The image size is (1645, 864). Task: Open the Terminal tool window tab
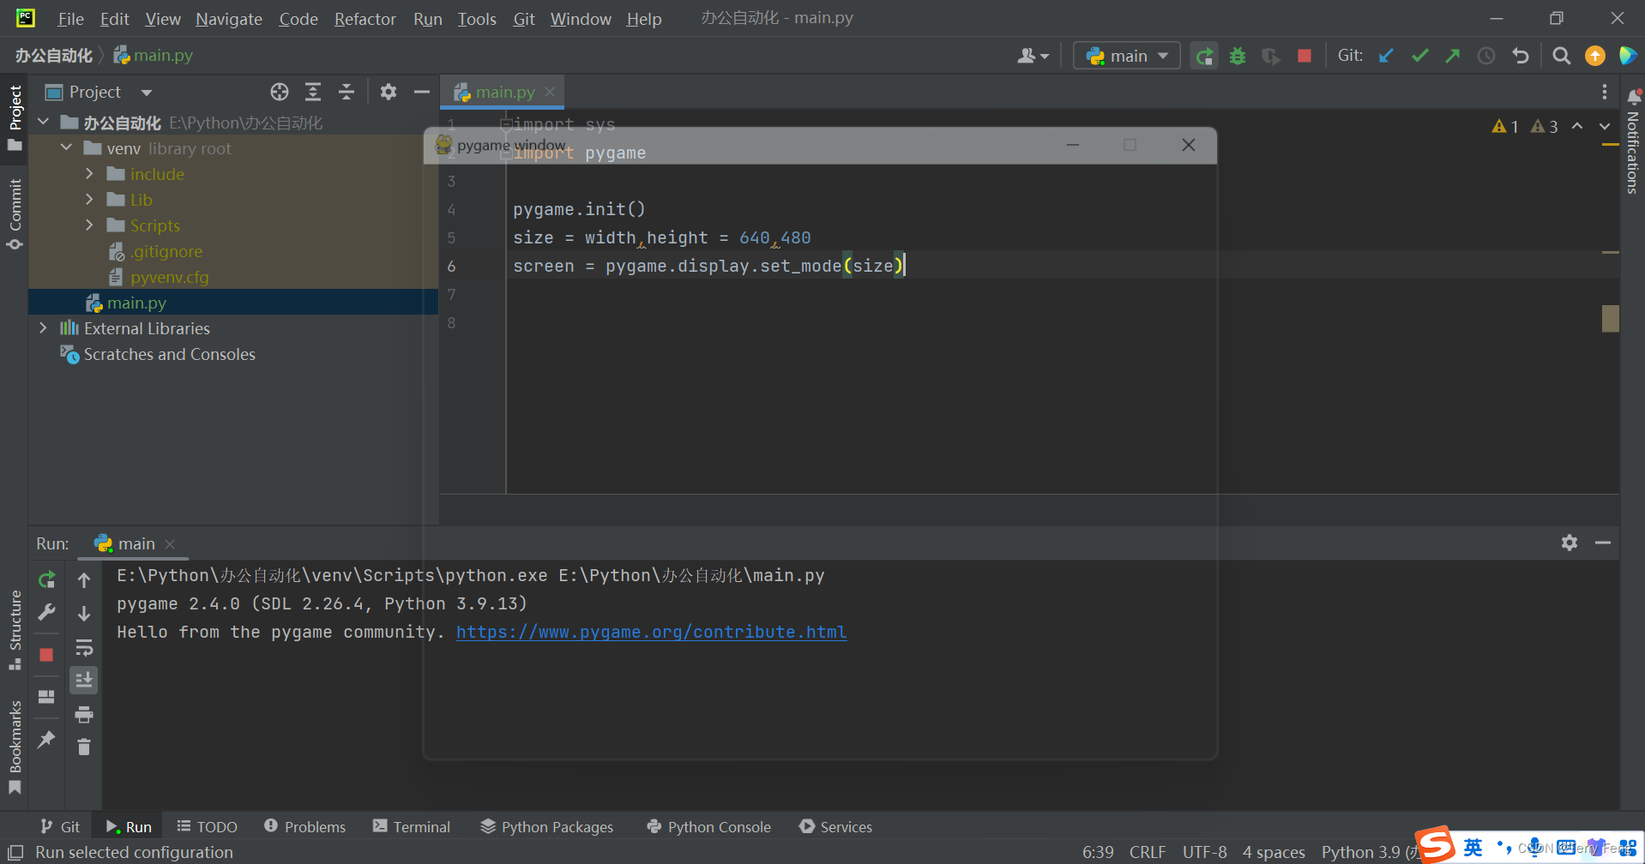[x=412, y=826]
